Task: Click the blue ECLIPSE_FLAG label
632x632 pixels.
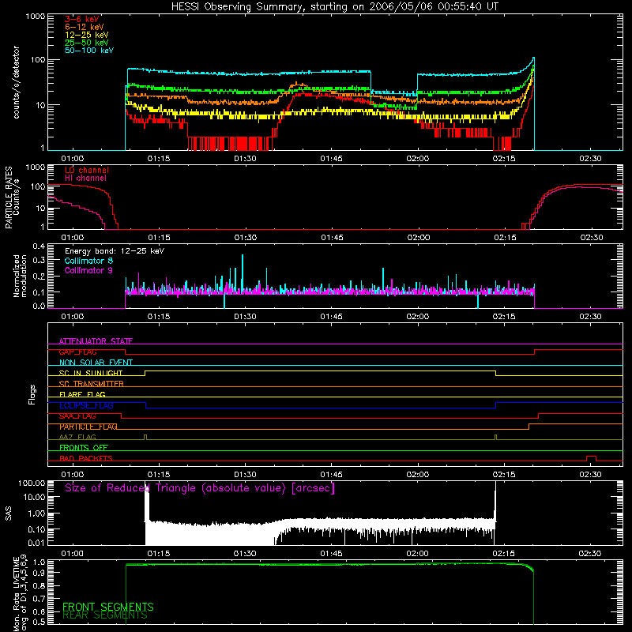Action: point(86,405)
